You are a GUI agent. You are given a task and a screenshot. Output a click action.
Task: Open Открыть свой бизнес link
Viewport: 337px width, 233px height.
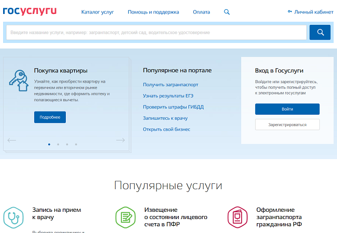(166, 129)
